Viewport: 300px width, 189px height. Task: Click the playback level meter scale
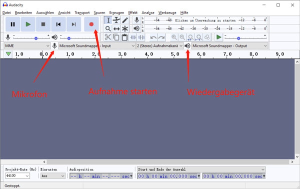(205, 28)
